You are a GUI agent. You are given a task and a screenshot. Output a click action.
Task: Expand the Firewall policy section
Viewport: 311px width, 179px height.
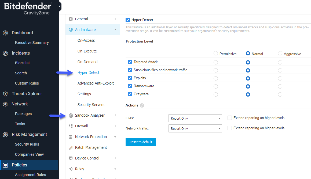115,126
